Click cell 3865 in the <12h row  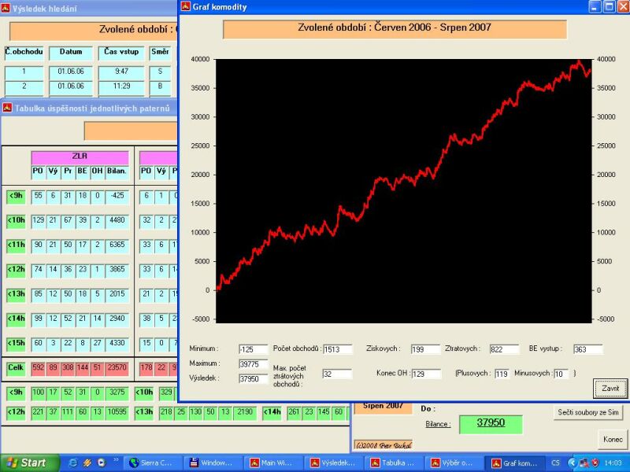[117, 269]
